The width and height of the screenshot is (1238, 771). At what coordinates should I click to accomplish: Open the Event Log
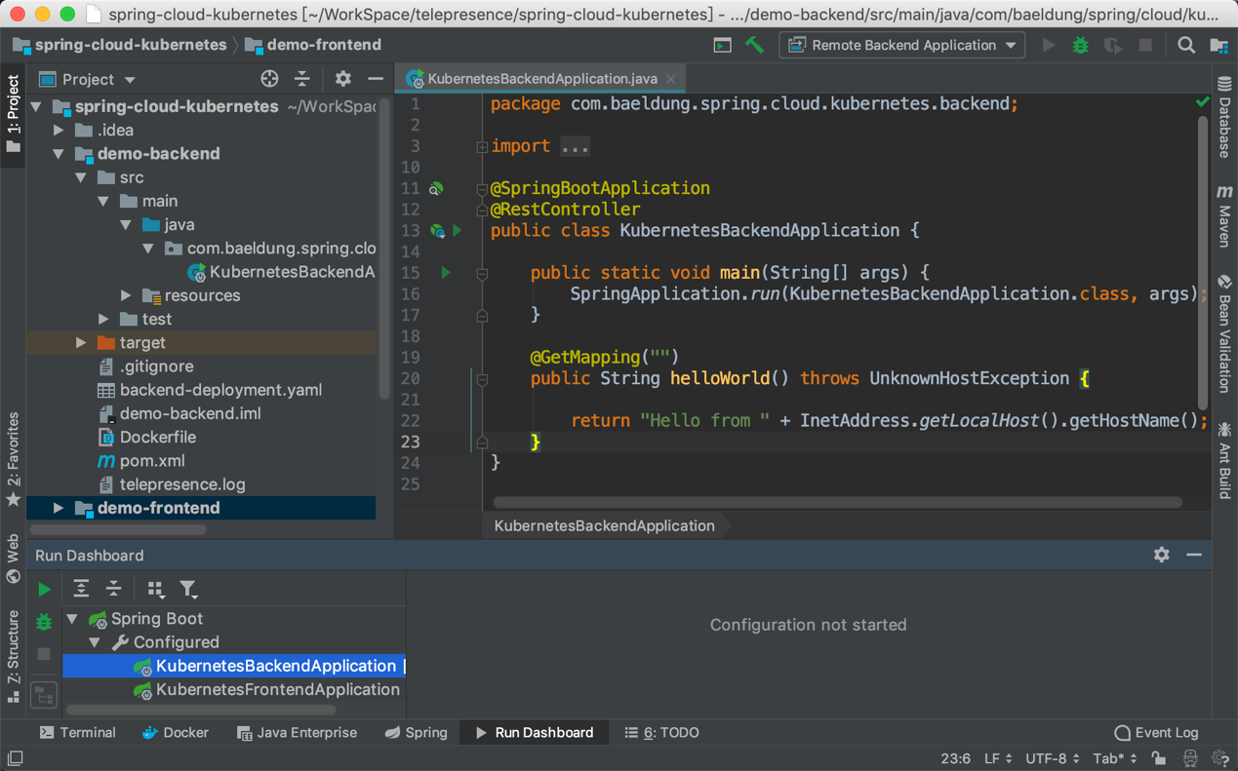click(x=1156, y=732)
